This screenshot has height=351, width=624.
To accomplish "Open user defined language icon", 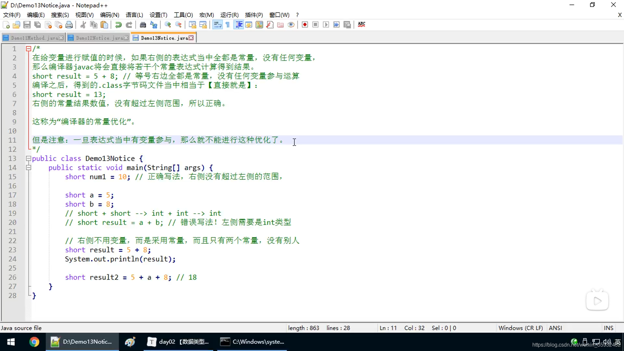I will (x=249, y=25).
